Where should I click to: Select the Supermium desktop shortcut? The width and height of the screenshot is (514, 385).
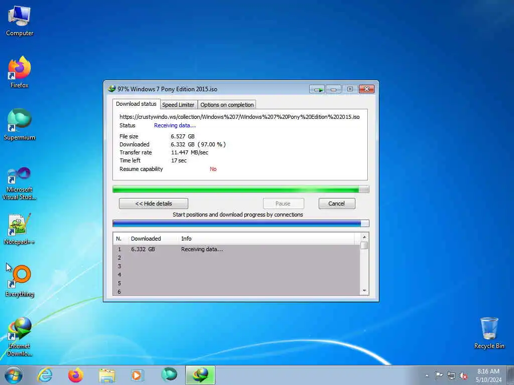(20, 124)
